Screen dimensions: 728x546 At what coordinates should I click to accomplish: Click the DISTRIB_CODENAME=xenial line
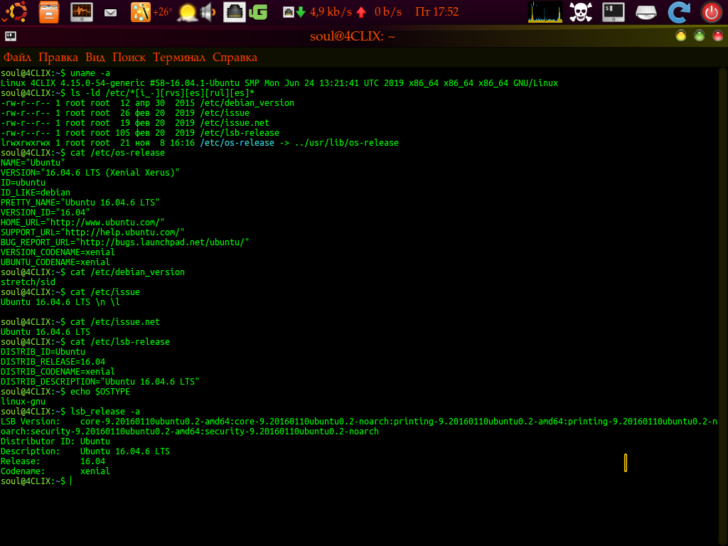point(58,372)
